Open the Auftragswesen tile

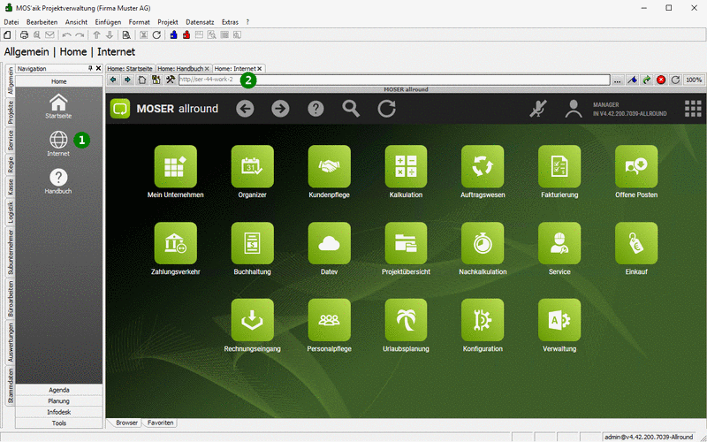tap(483, 166)
